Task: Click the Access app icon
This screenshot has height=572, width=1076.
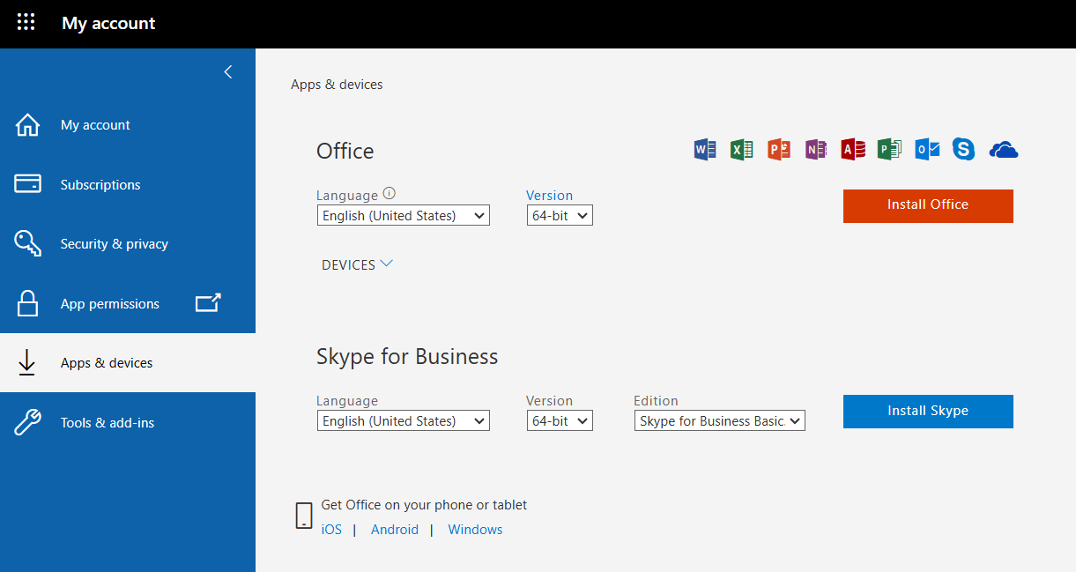Action: click(853, 150)
